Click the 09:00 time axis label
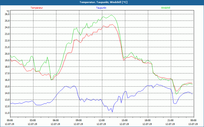The width and height of the screenshot is (204, 127). click(78, 120)
